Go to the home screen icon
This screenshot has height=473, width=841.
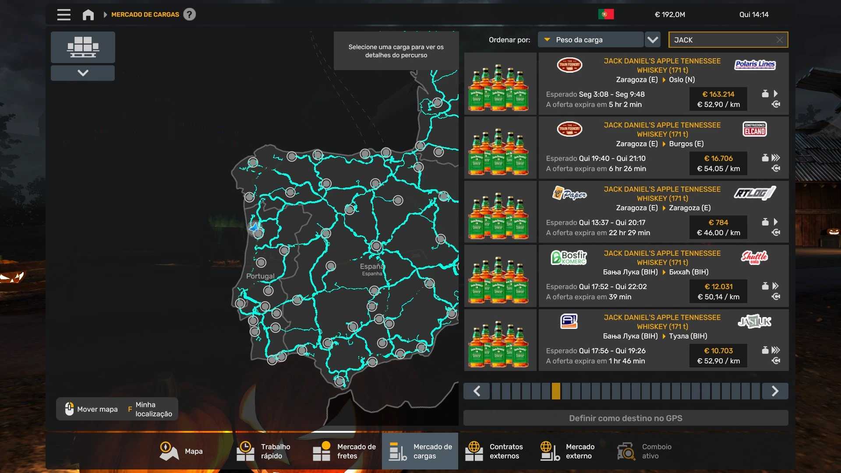coord(88,14)
